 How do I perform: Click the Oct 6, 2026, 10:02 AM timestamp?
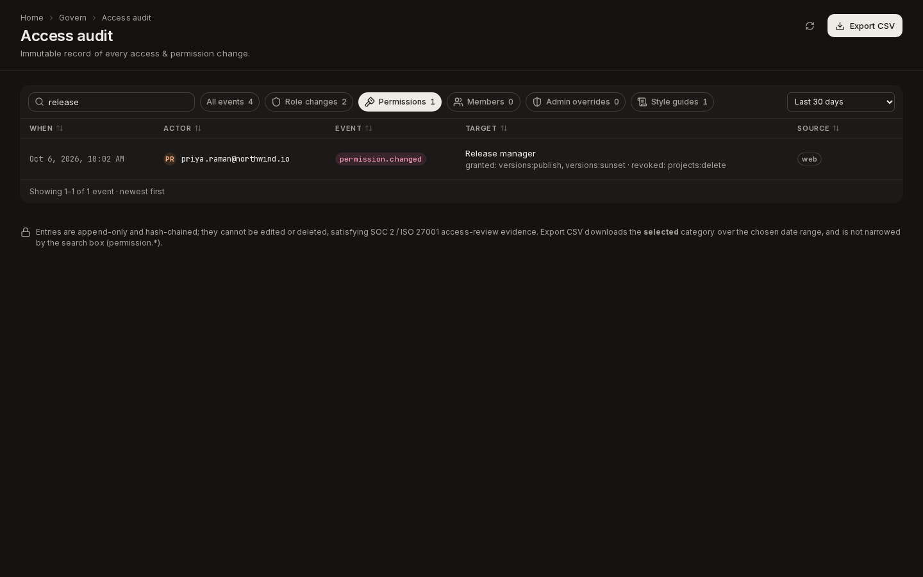pos(77,159)
